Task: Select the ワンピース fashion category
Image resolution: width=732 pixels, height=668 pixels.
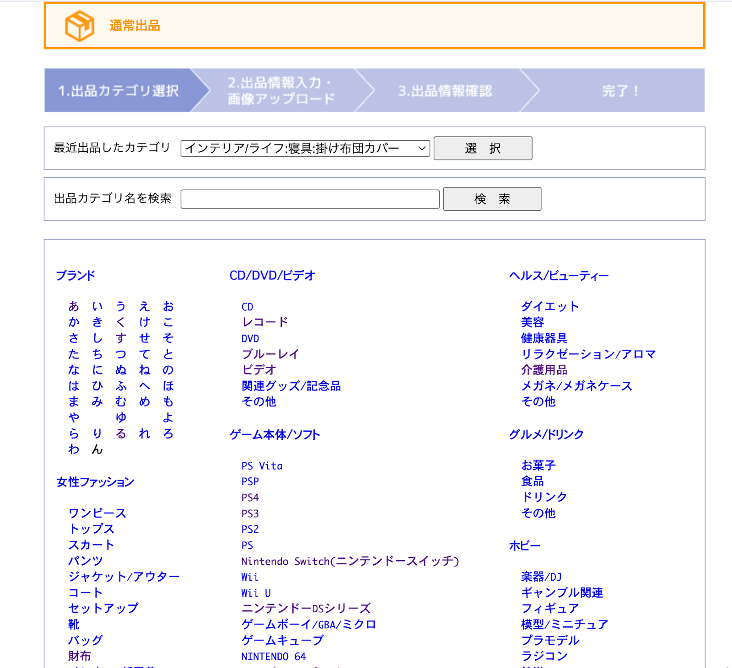Action: [97, 513]
